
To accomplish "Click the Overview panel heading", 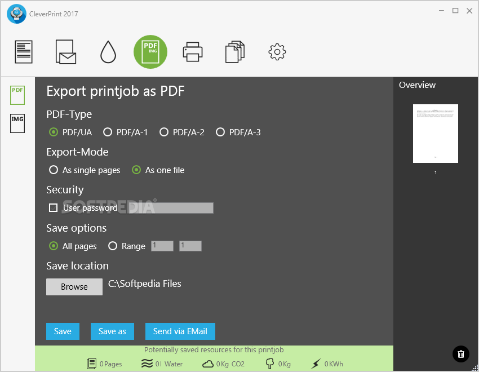I will click(417, 85).
